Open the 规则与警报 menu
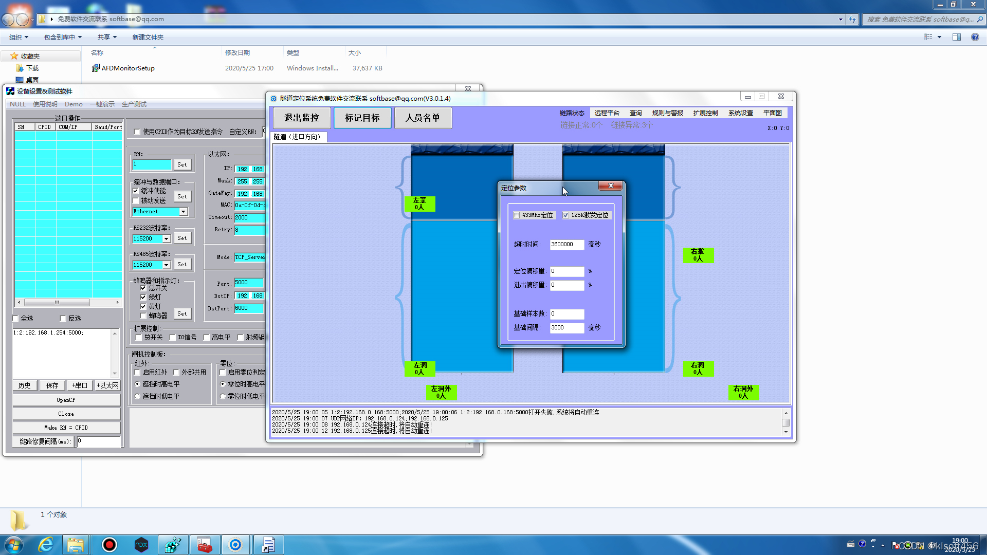The width and height of the screenshot is (987, 555). click(x=667, y=113)
